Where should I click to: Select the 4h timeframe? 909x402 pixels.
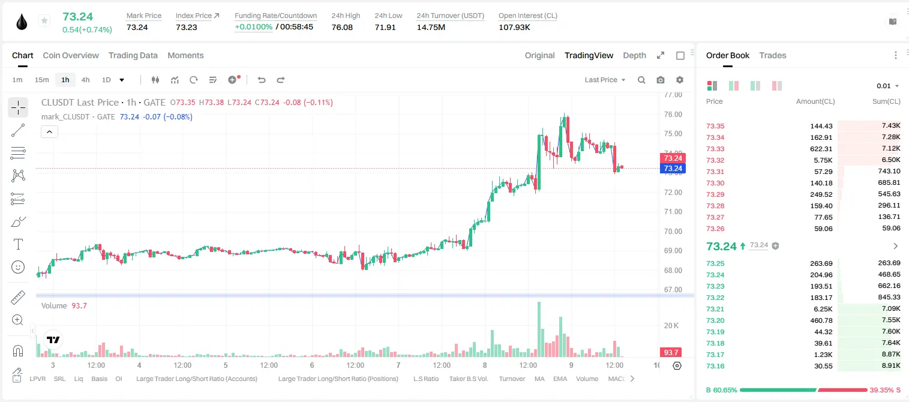click(86, 80)
